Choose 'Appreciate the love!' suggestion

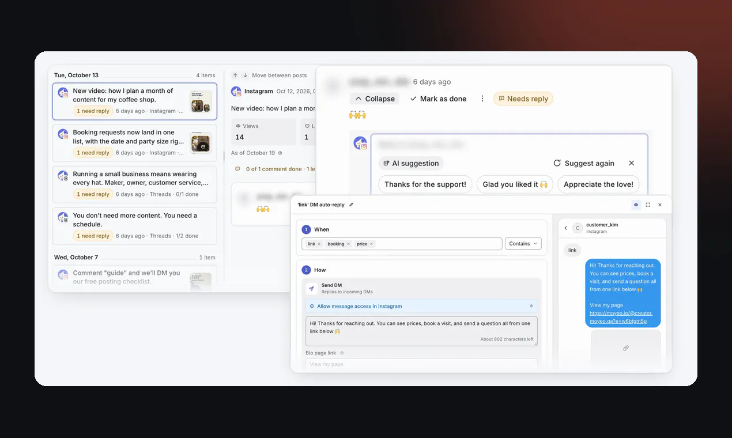coord(598,184)
